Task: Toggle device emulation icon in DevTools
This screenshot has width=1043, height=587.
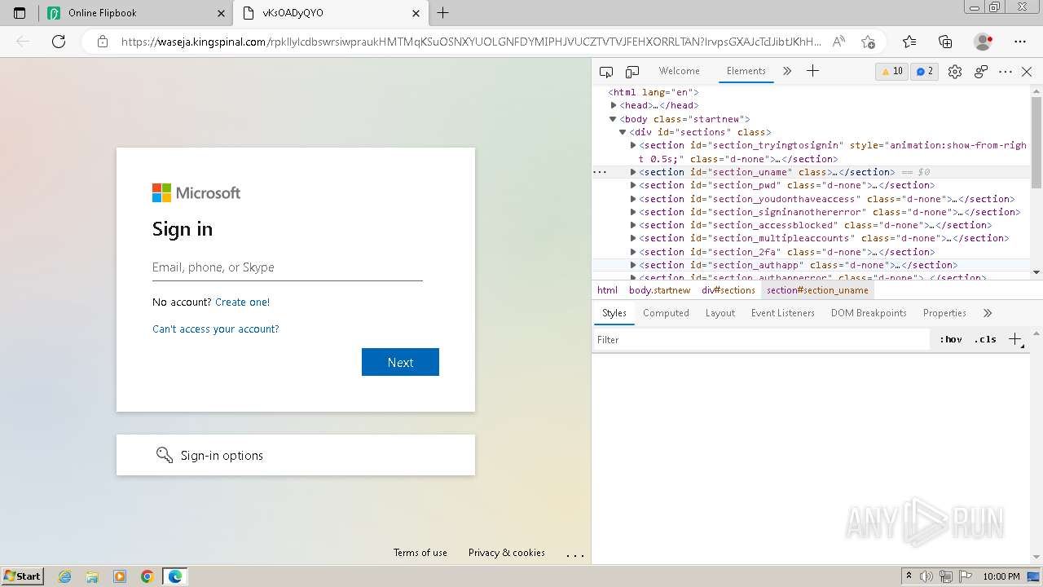Action: (x=632, y=72)
